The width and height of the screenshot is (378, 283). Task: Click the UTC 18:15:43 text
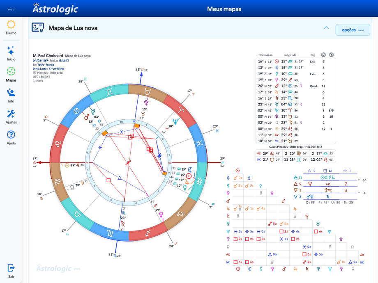point(41,77)
